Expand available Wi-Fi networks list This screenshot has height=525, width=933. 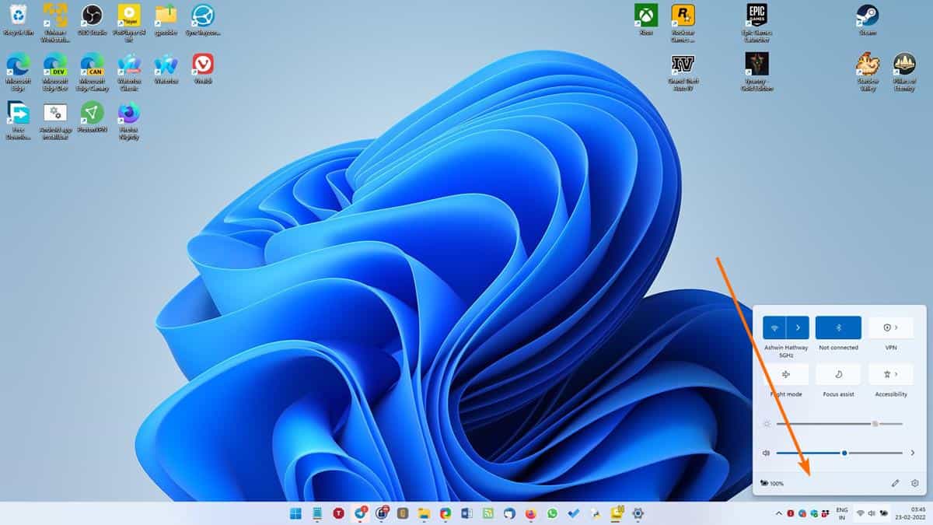(x=796, y=327)
